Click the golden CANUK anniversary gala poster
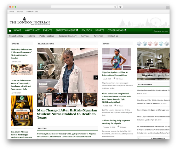The height and width of the screenshot is (150, 177). point(22,111)
